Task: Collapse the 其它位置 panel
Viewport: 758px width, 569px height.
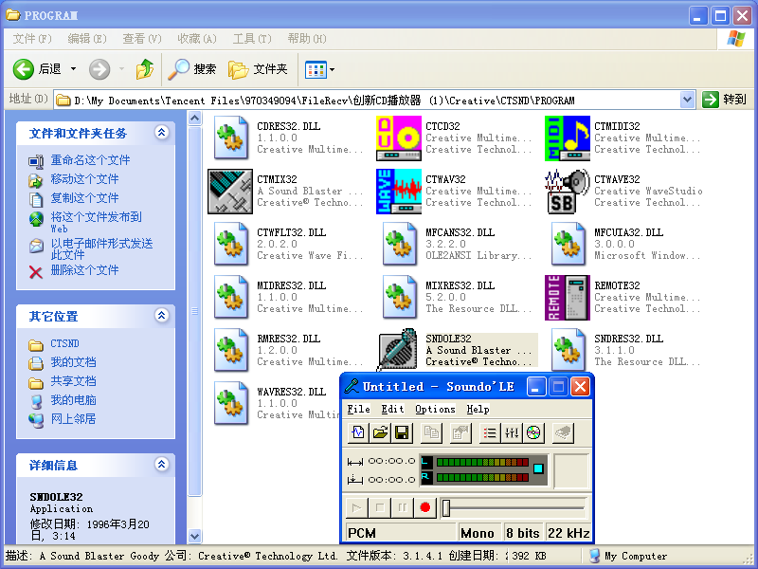Action: coord(162,316)
